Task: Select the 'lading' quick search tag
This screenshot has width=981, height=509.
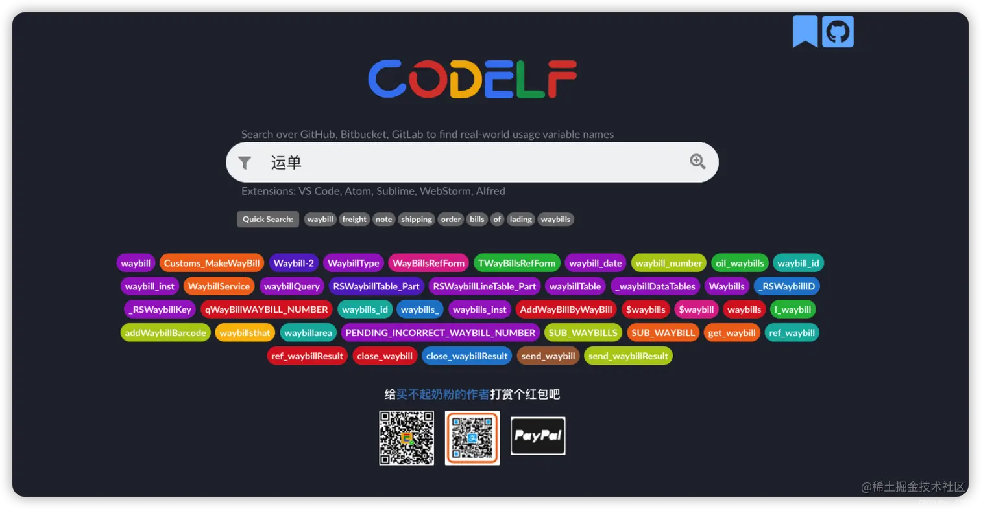Action: pyautogui.click(x=520, y=219)
